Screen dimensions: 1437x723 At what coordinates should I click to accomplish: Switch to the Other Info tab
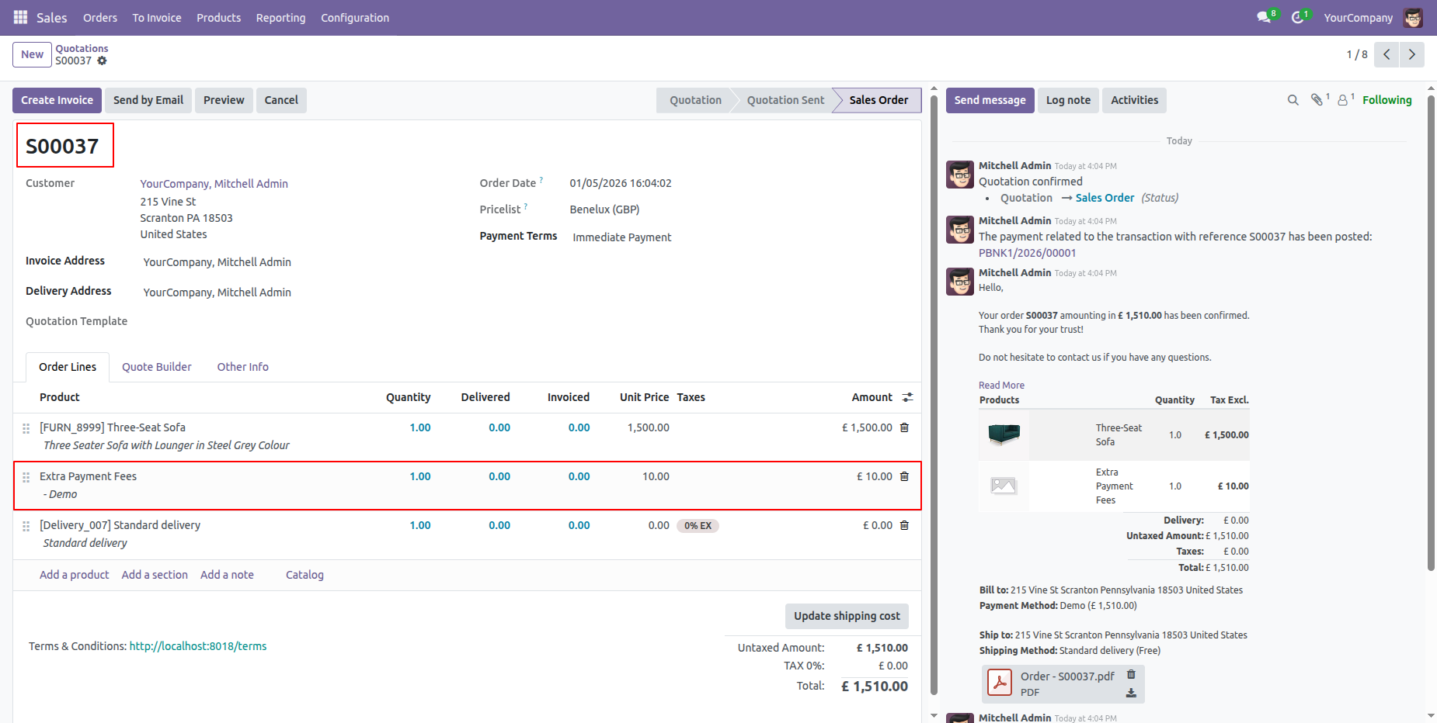click(x=242, y=367)
